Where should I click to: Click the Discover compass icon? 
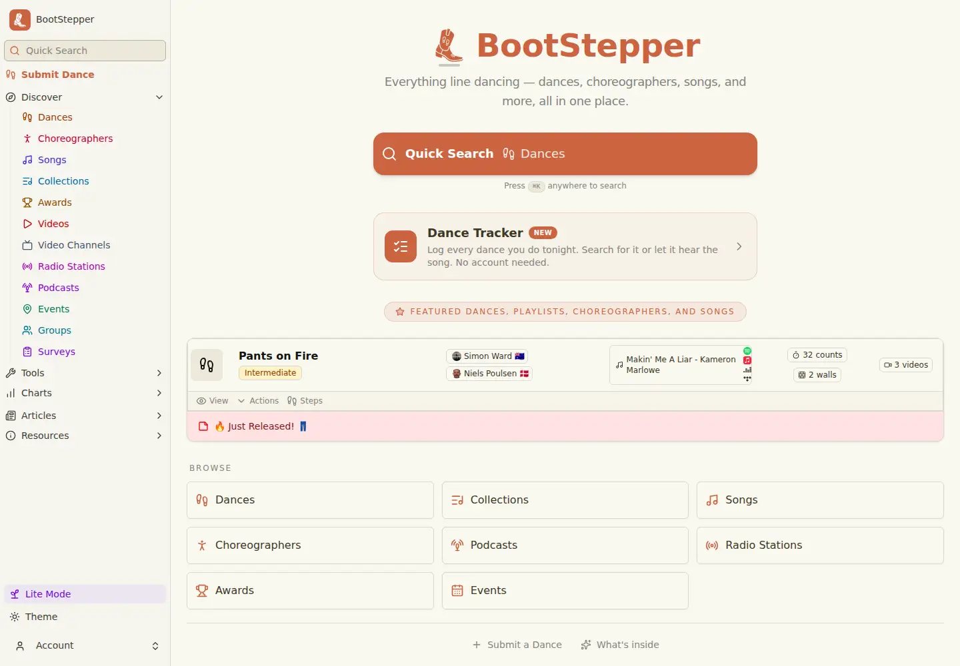point(11,97)
